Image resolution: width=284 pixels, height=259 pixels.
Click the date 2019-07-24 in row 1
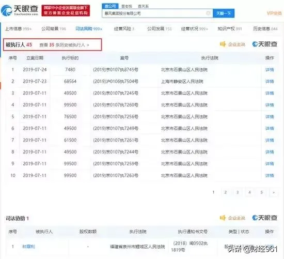point(35,70)
